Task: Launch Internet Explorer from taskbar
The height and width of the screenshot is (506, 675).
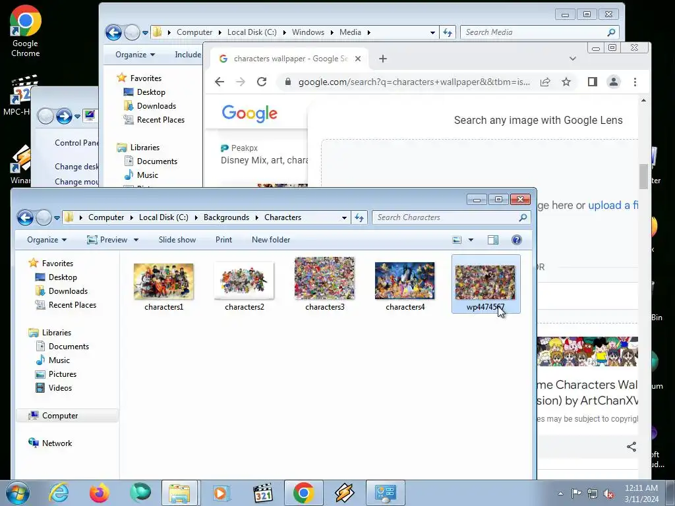Action: pyautogui.click(x=59, y=493)
